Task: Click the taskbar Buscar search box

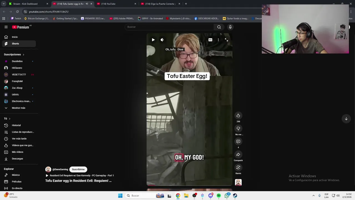Action: (x=145, y=196)
